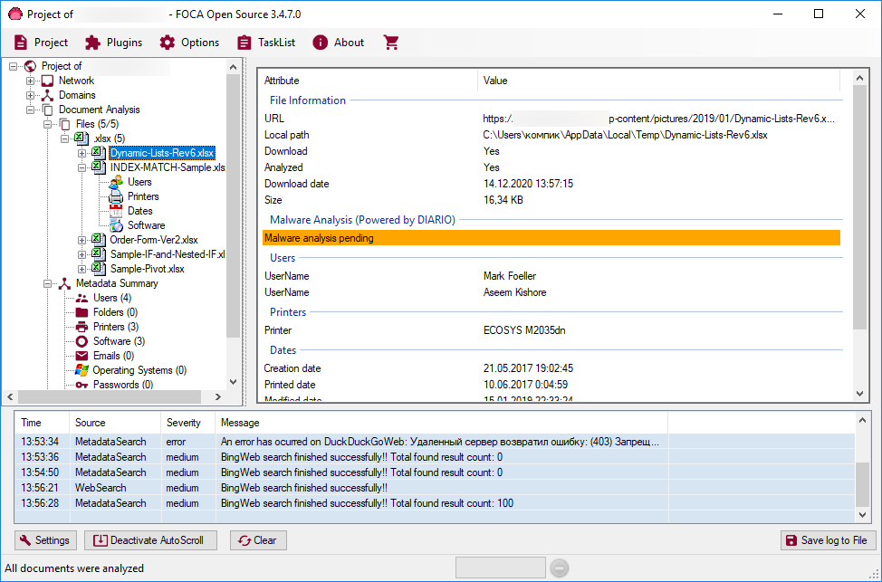Click the Network node icon in the tree
Screen dimensions: 882x582
(48, 81)
